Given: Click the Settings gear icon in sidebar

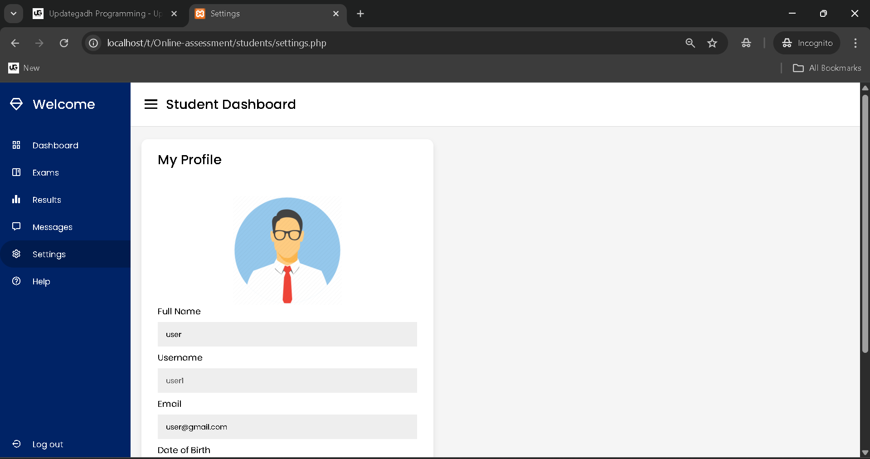Looking at the screenshot, I should 16,254.
